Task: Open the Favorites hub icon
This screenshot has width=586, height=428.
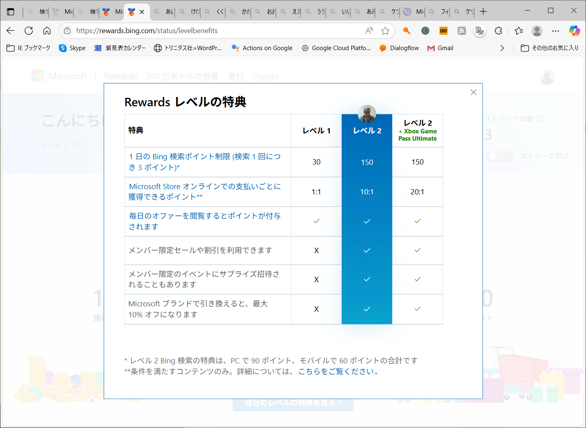Action: point(519,31)
